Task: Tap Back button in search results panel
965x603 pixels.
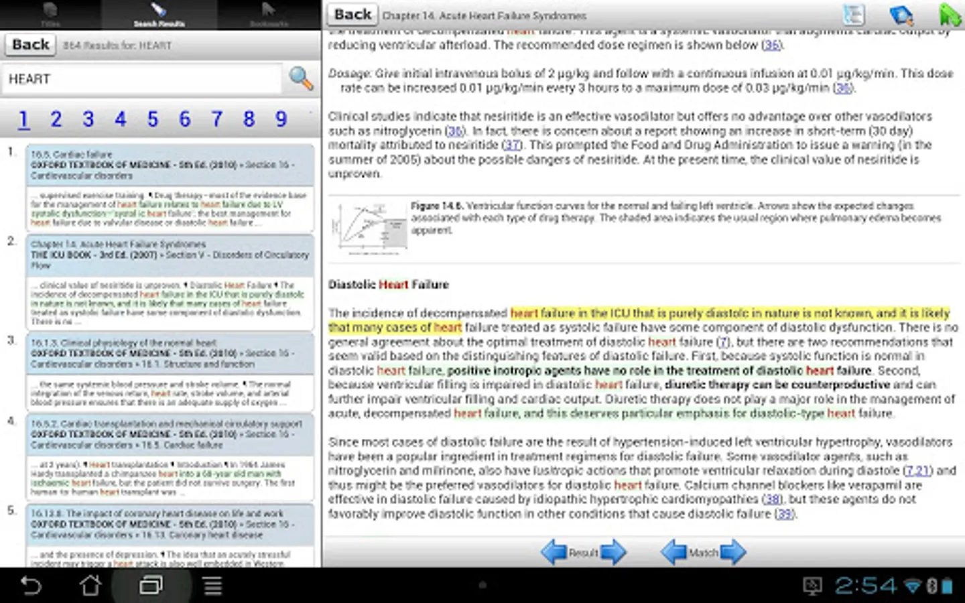Action: click(30, 45)
